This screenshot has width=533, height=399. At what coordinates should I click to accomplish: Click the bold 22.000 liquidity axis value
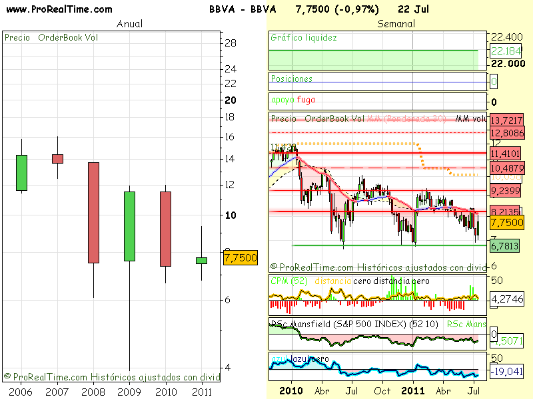(508, 63)
